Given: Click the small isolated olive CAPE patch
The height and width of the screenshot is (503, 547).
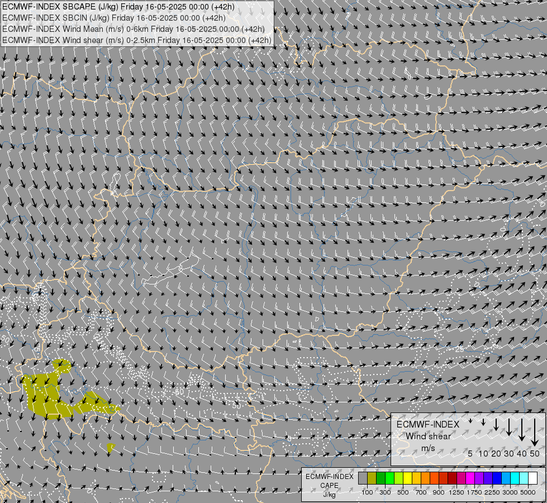Looking at the screenshot, I should click(x=110, y=447).
